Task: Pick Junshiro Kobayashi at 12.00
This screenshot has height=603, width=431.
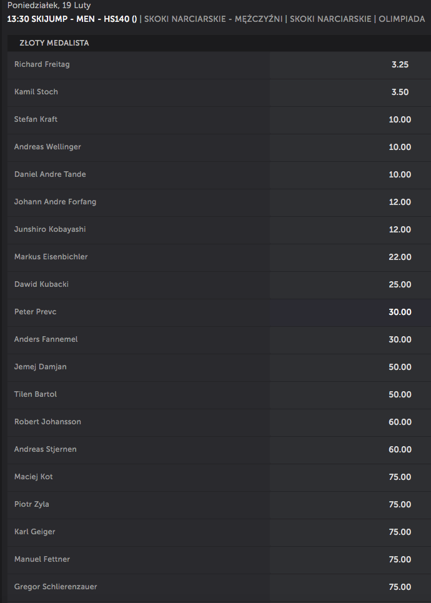Action: 350,229
